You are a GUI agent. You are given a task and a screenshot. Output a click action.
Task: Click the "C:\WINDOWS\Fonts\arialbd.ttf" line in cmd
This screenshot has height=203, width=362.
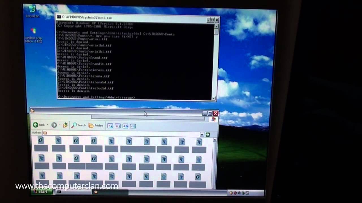[x=84, y=45]
